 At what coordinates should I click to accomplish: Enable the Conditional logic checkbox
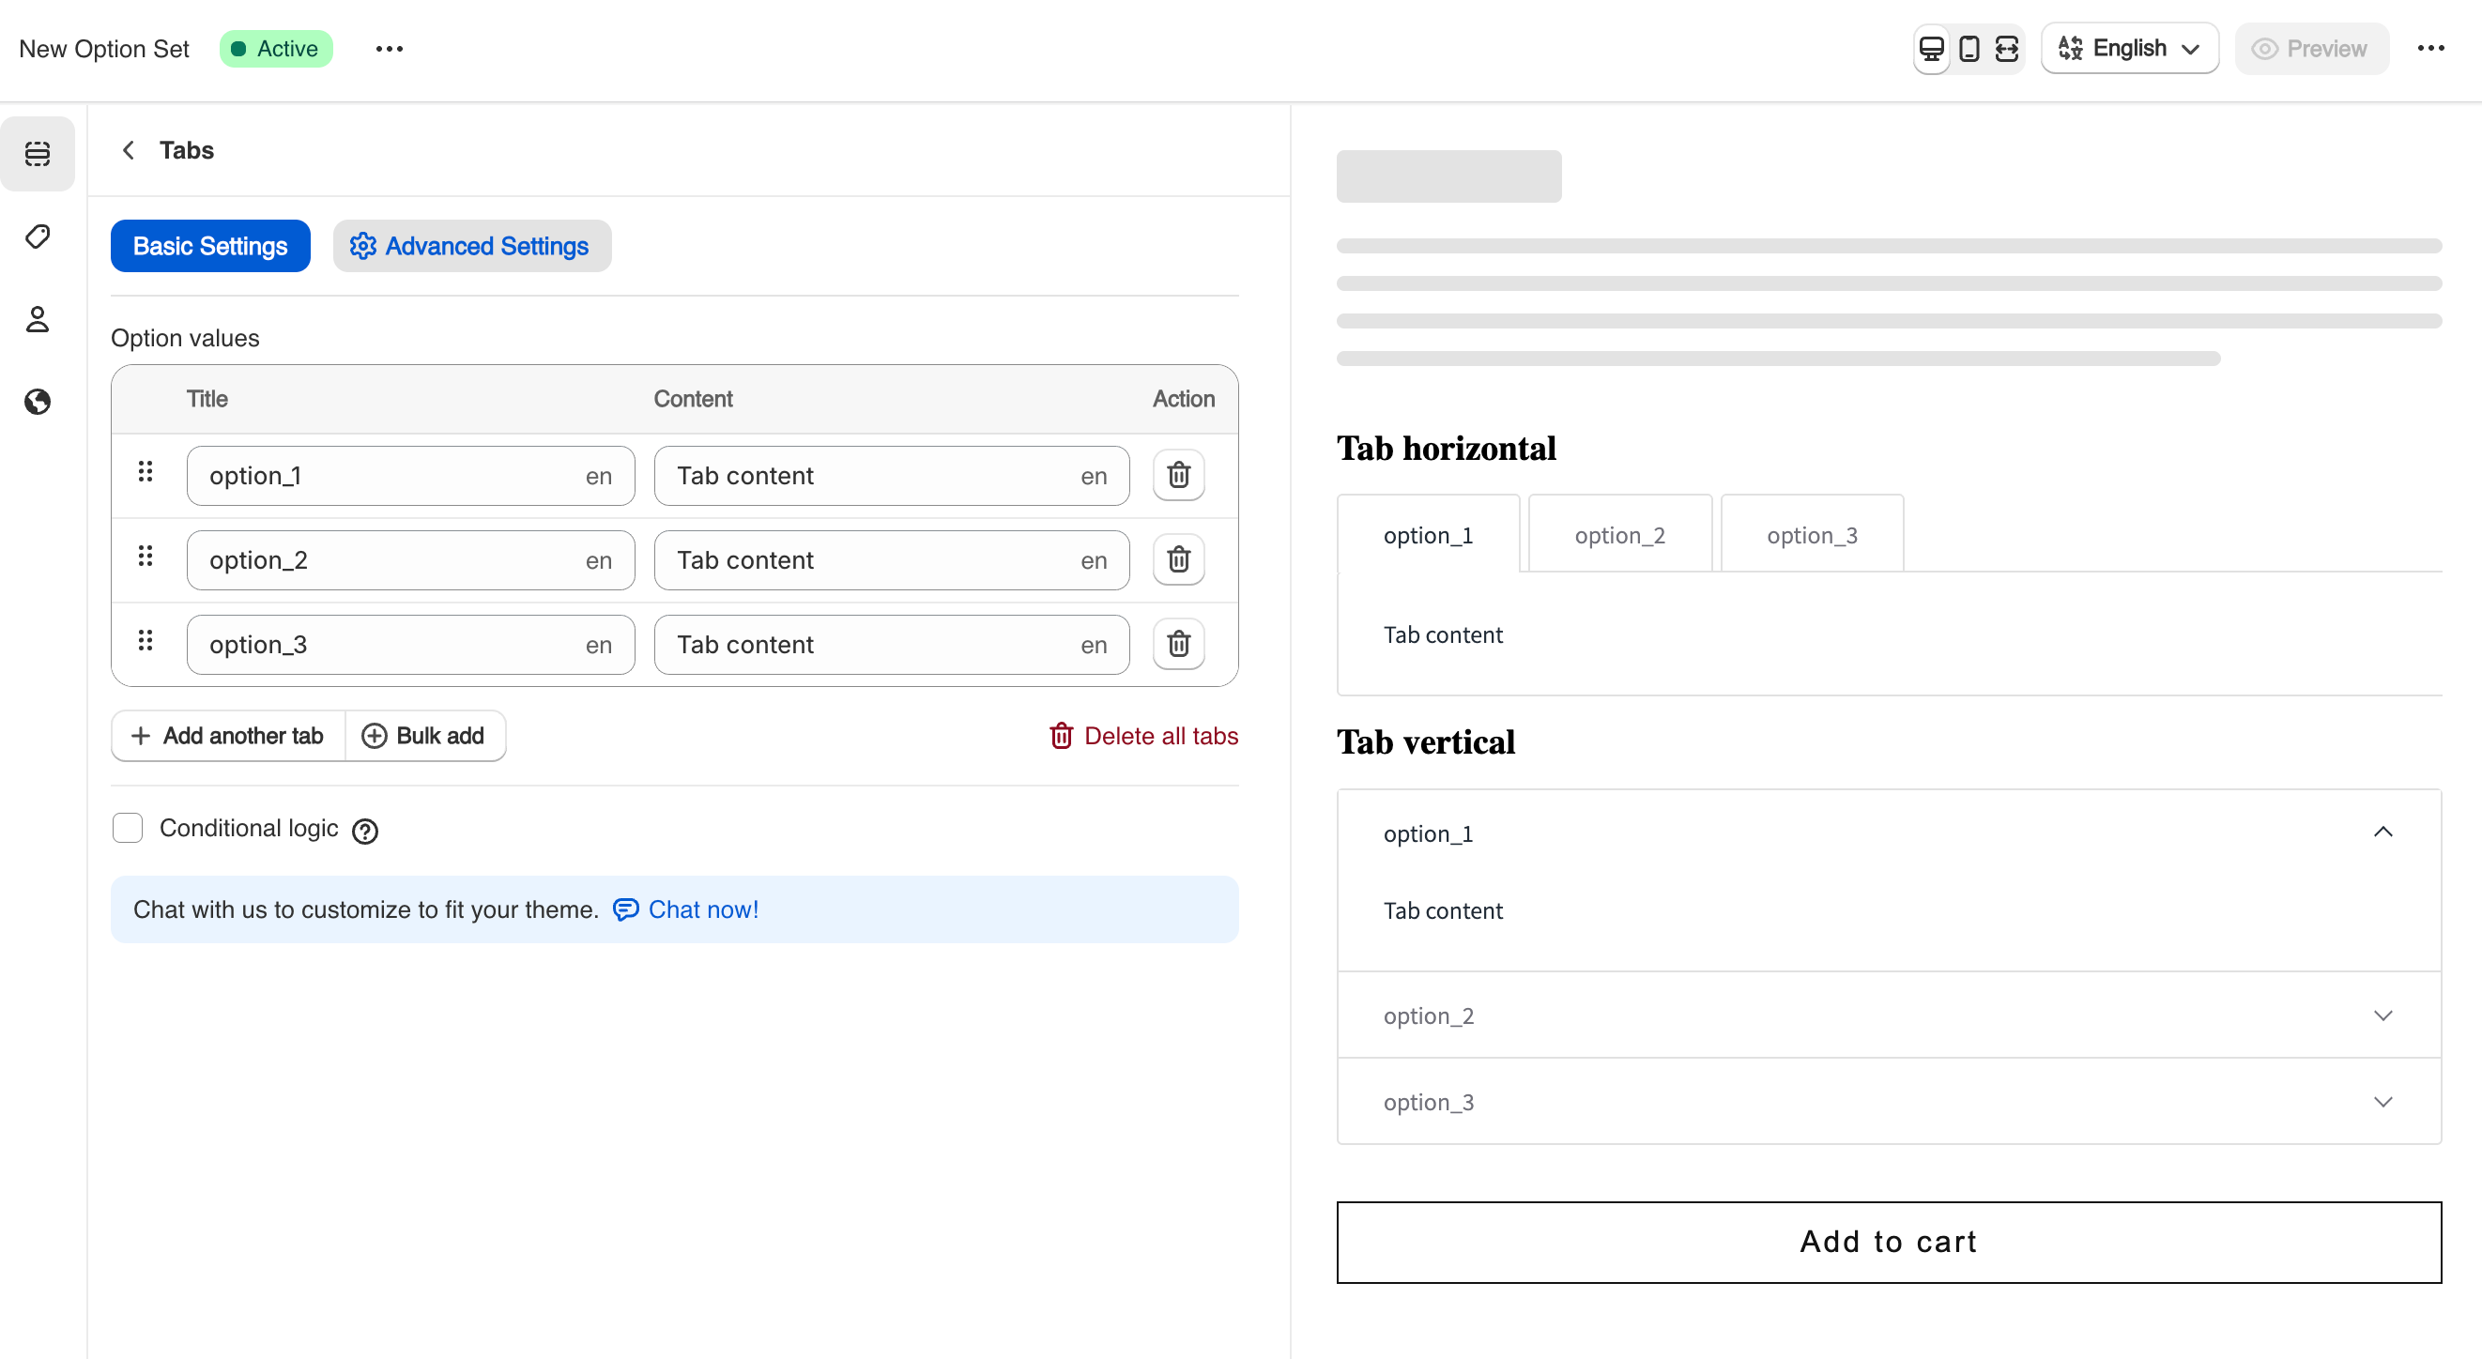(127, 828)
